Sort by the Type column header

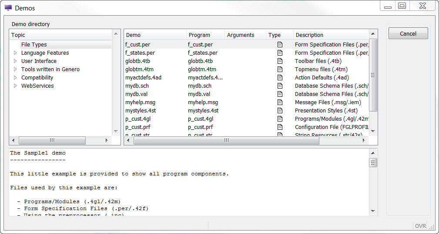pyautogui.click(x=279, y=35)
